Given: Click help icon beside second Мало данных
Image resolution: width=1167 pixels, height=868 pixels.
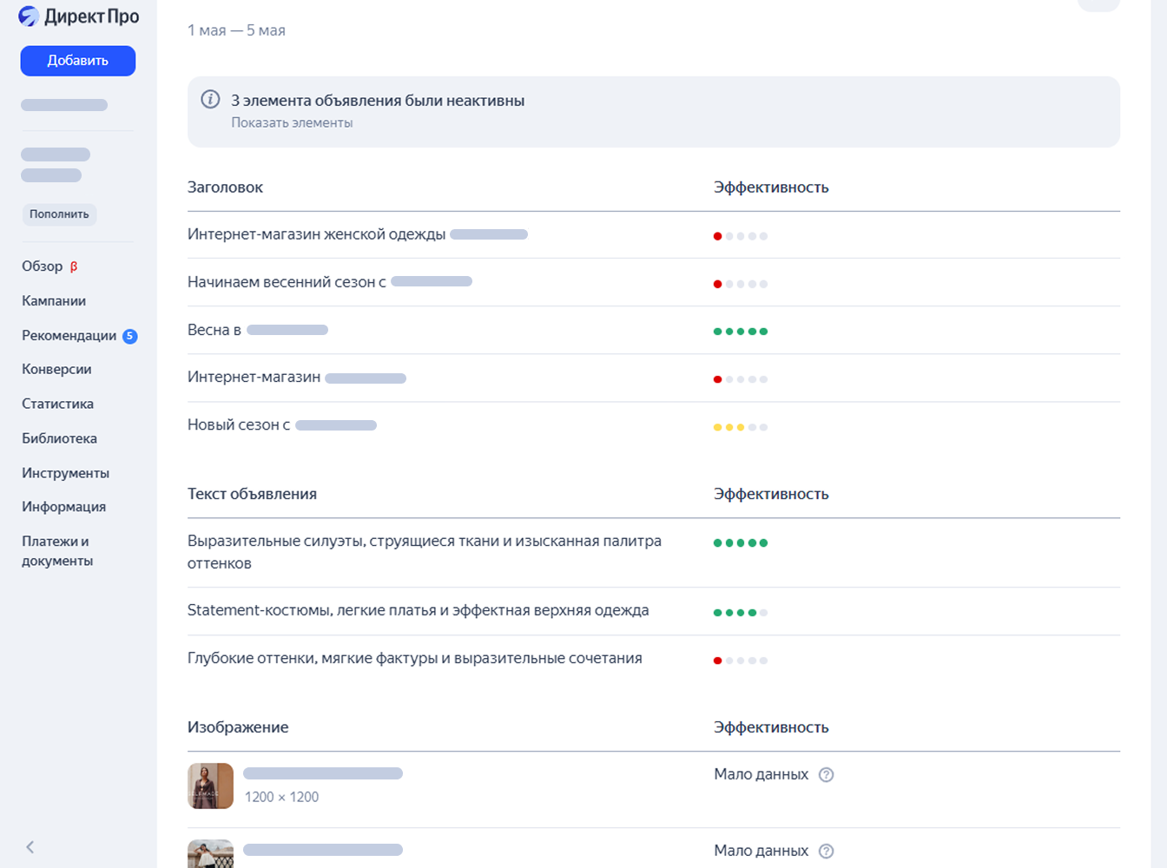Looking at the screenshot, I should [827, 852].
